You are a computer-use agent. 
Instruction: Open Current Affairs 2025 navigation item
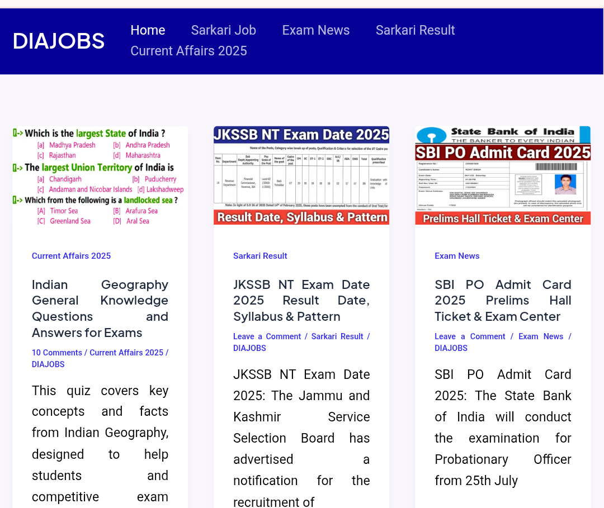(x=189, y=51)
